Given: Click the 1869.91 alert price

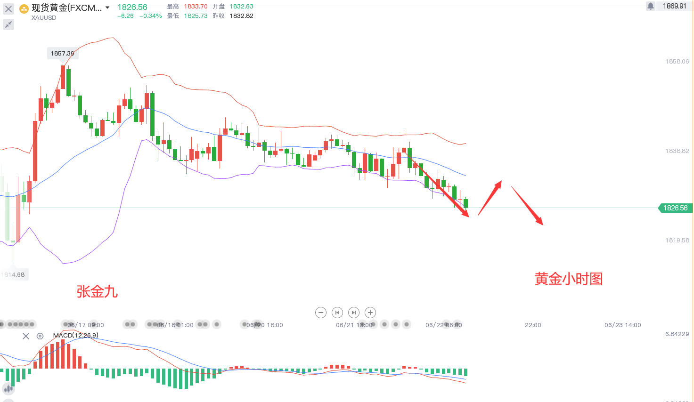Looking at the screenshot, I should [675, 6].
